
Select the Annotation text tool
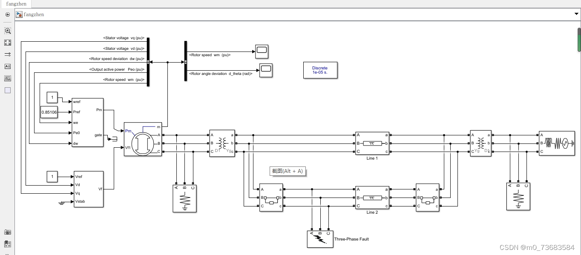tap(8, 66)
